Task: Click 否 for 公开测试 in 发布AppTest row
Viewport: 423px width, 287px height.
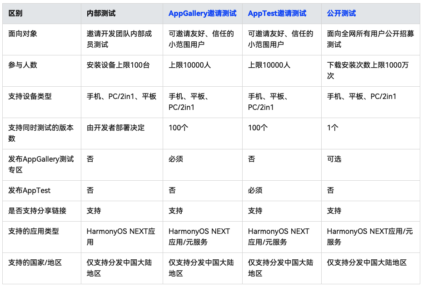Action: (330, 190)
